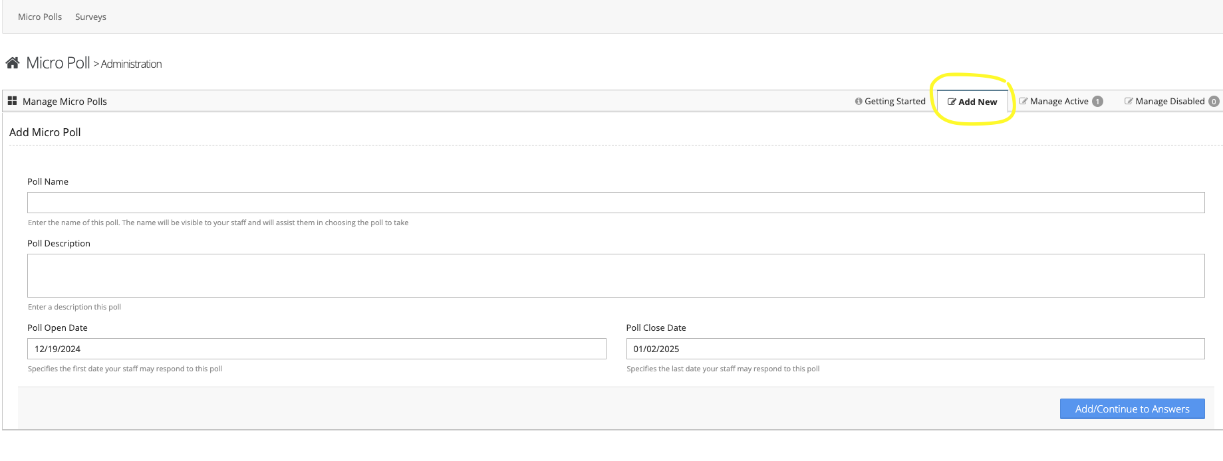Open the Micro Polls menu
1223x461 pixels.
[x=40, y=17]
